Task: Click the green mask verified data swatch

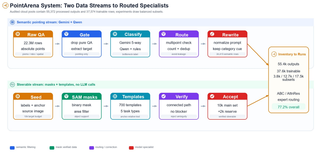Action: tap(52, 148)
